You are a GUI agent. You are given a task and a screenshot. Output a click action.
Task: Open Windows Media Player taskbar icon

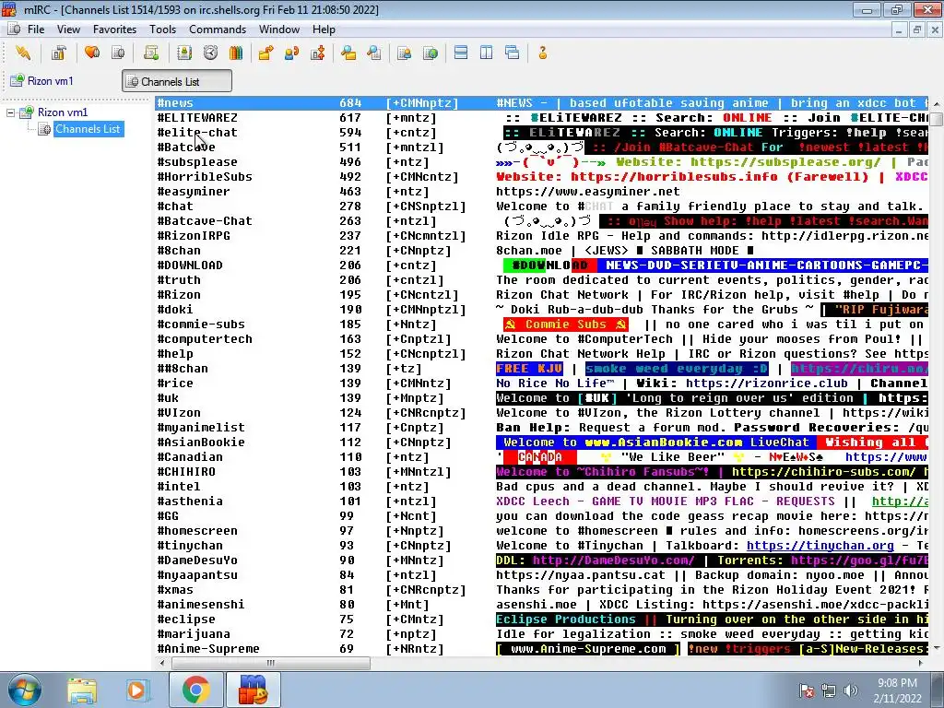(136, 690)
